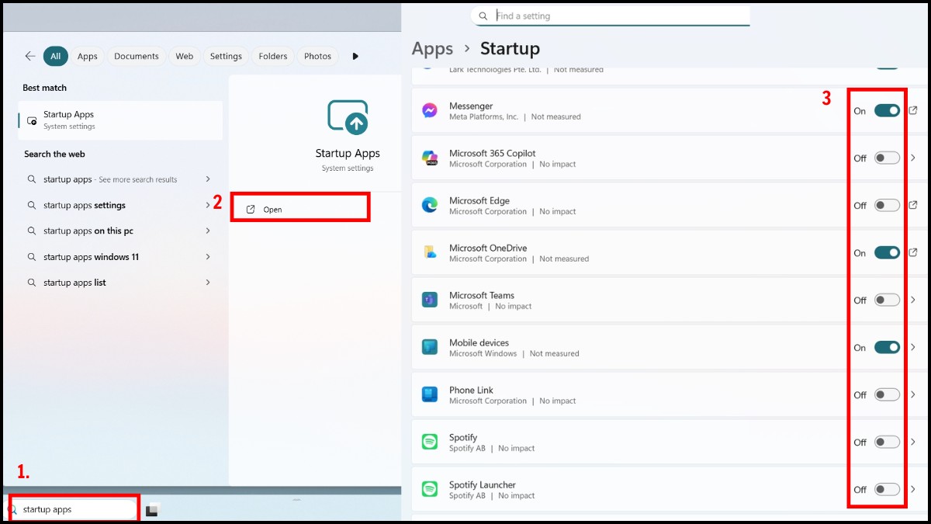The image size is (931, 524).
Task: Click the back arrow in the search panel
Action: (x=29, y=56)
